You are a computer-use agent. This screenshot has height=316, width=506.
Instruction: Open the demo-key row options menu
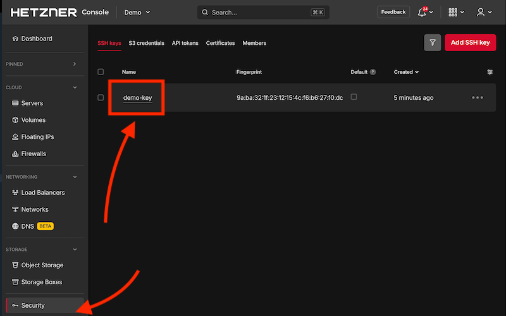[478, 98]
